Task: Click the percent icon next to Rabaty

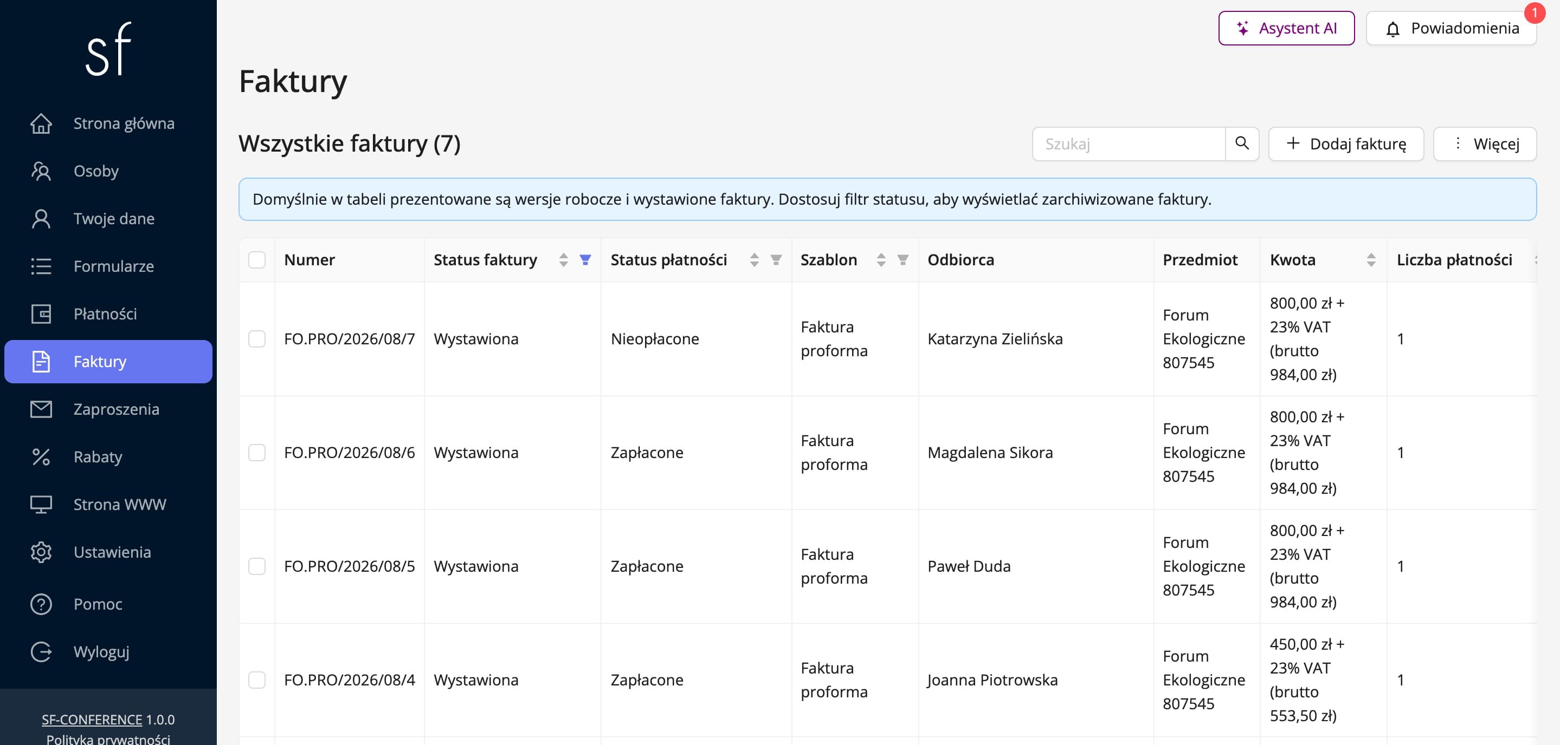Action: point(41,457)
